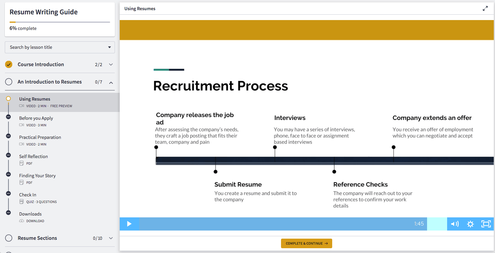Image resolution: width=495 pixels, height=253 pixels.
Task: Click Complete & Continue button
Action: (x=306, y=243)
